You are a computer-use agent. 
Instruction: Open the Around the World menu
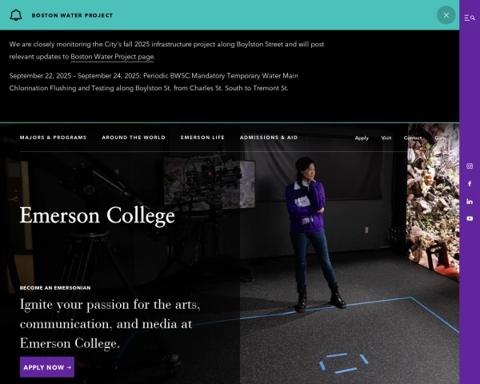(x=134, y=138)
